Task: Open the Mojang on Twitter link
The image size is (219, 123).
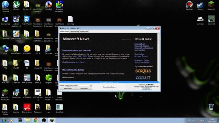Action: [142, 60]
